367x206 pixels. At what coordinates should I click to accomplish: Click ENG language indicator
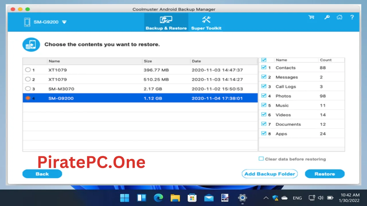[x=297, y=198]
